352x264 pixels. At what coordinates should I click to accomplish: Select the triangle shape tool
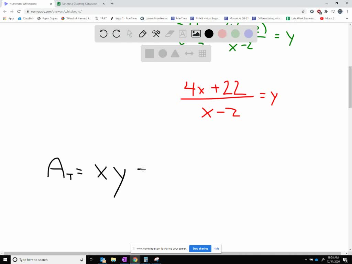175,53
